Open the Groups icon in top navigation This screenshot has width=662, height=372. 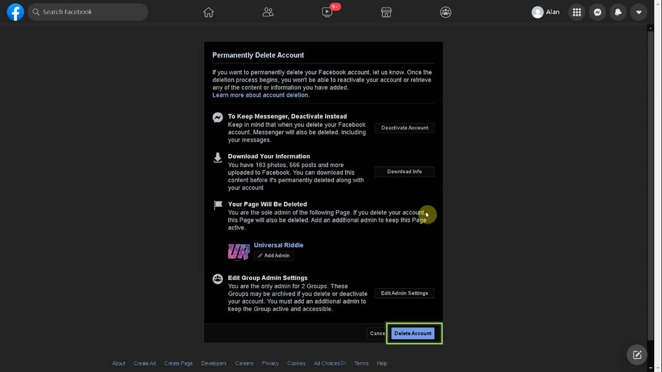pos(446,12)
